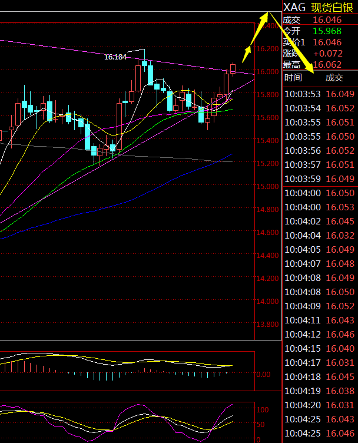This screenshot has height=443, width=358.
Task: Click price 16.050 in the 10:04:08 row
Action: tap(340, 292)
